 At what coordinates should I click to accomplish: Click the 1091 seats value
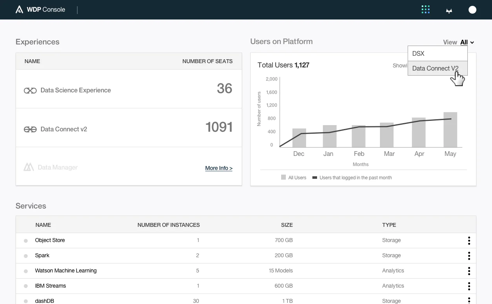point(219,127)
